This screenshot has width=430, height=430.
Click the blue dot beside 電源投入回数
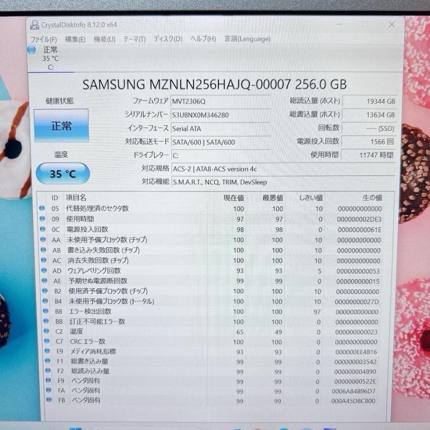(42, 230)
